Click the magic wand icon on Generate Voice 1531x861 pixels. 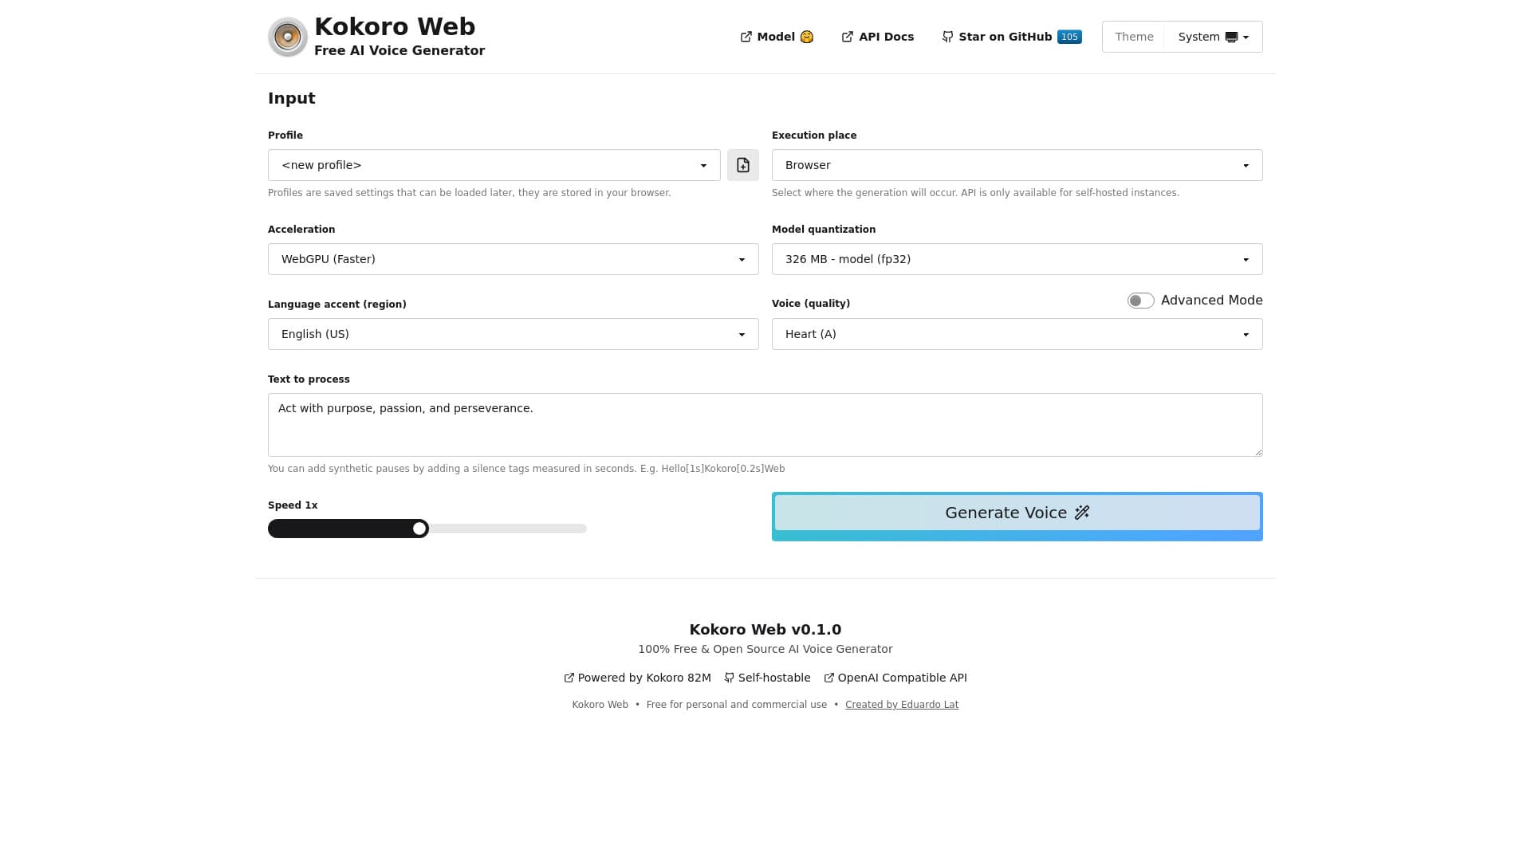click(x=1081, y=513)
